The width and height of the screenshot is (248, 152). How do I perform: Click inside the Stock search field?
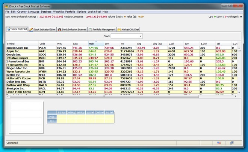pos(125,36)
